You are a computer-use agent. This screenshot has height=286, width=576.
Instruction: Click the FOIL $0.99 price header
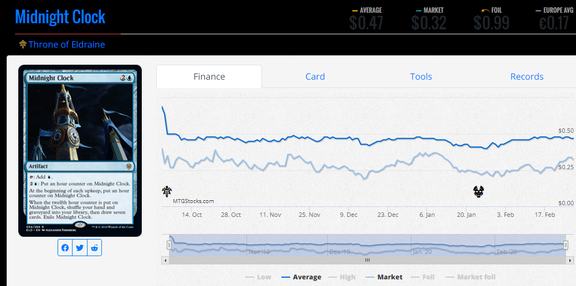pos(491,18)
